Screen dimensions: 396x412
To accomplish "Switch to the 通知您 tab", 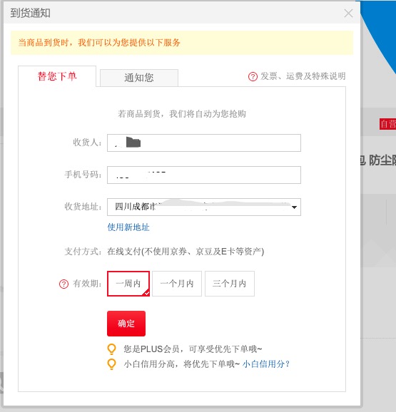I will pyautogui.click(x=139, y=78).
